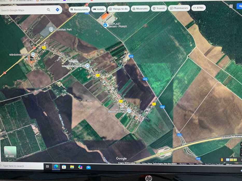This screenshot has height=181, width=242.
Task: Filter map by Pharmacies
Action: coord(179,8)
